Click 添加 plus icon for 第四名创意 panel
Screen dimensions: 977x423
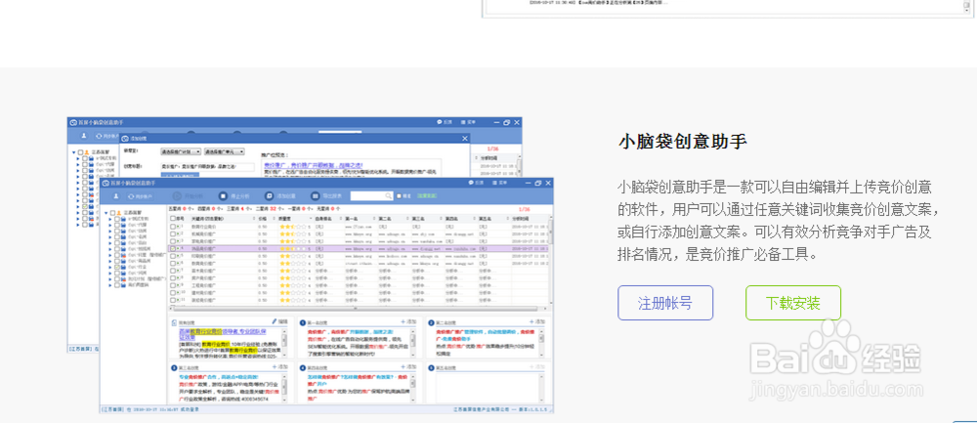tap(404, 367)
